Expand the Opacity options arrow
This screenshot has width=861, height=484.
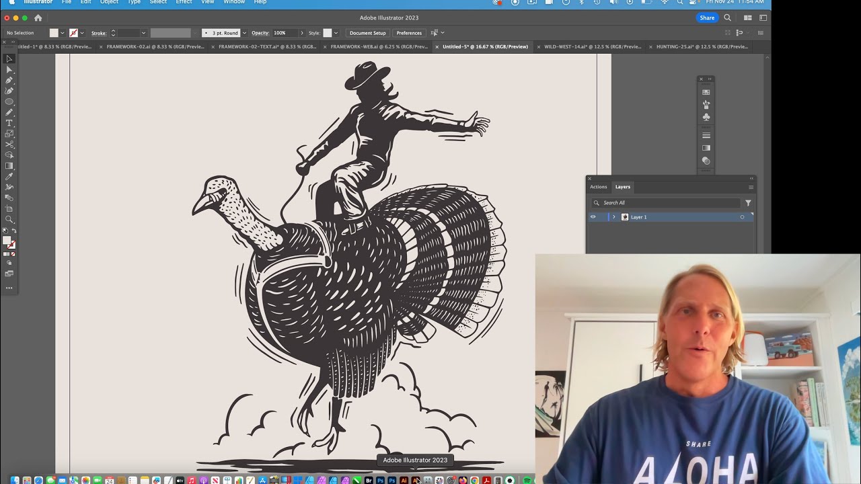point(301,33)
